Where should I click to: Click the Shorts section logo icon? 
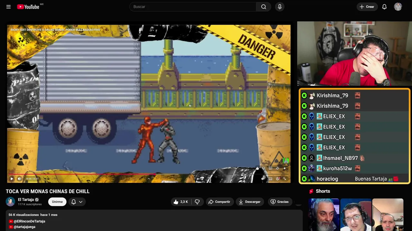click(x=311, y=191)
